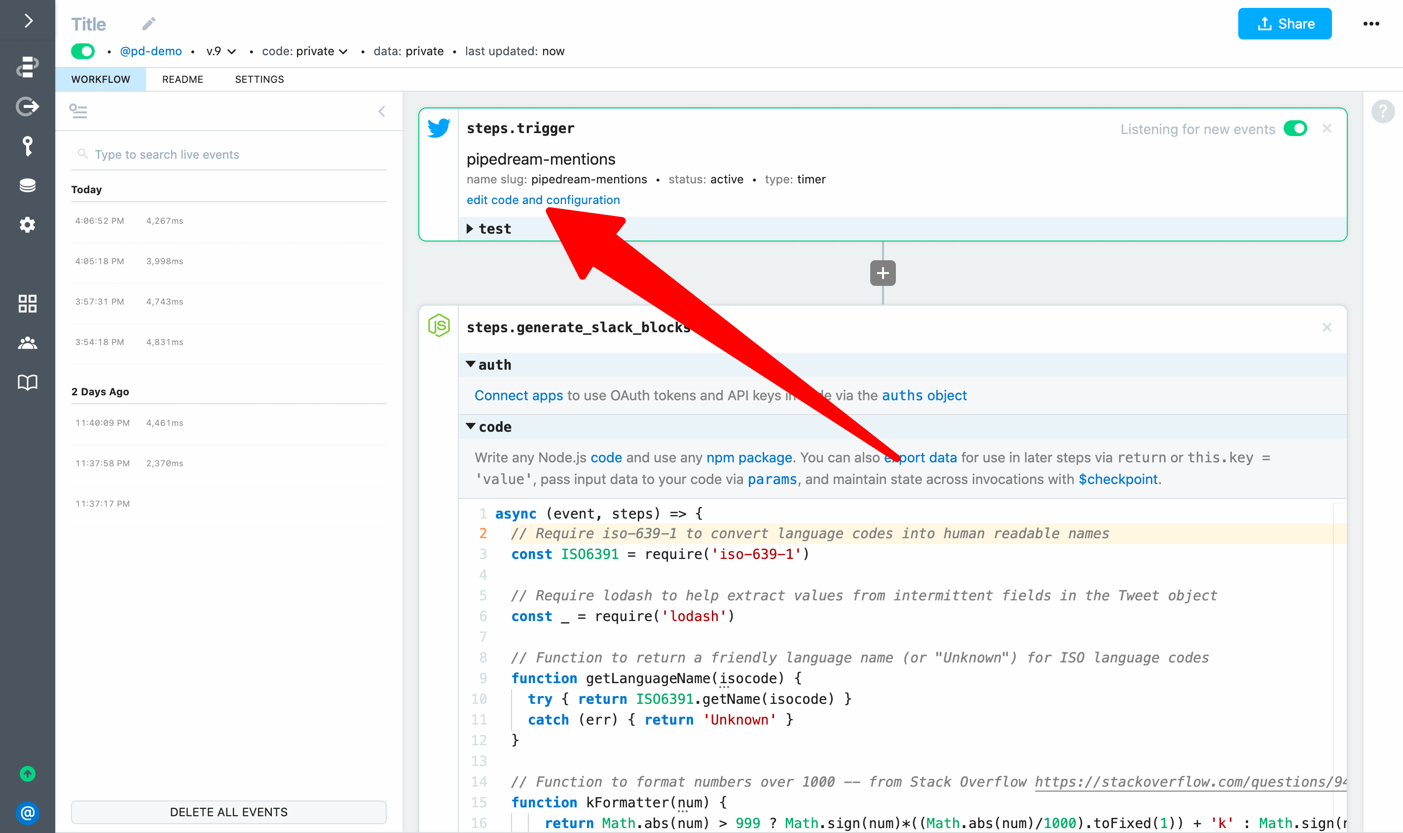This screenshot has width=1403, height=833.
Task: Open the v.9 version dropdown
Action: (221, 51)
